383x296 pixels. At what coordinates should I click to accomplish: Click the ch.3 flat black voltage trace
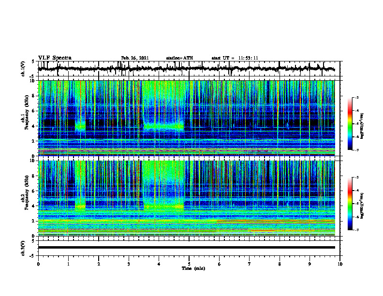[x=186, y=248]
